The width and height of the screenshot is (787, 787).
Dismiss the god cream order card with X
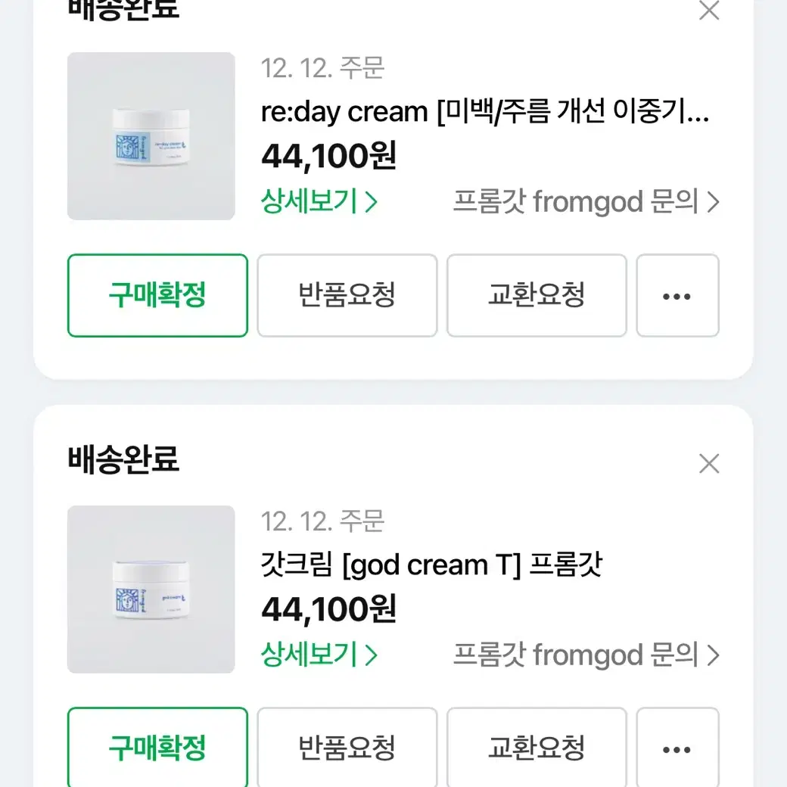coord(709,463)
